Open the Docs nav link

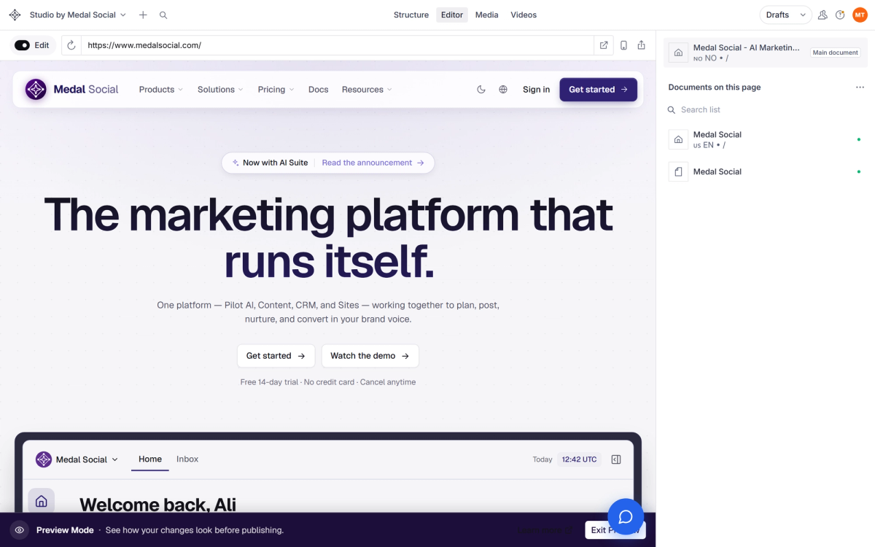click(319, 90)
